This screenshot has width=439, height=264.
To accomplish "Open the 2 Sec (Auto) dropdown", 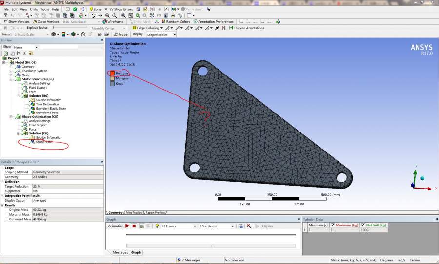I will pyautogui.click(x=232, y=226).
